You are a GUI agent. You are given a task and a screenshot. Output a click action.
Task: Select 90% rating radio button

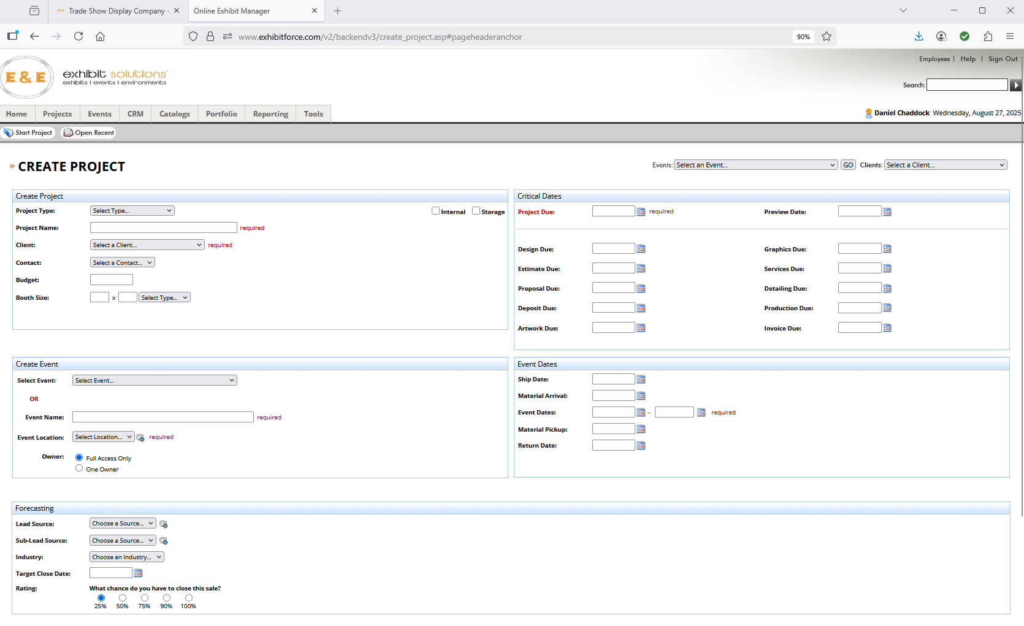tap(167, 598)
